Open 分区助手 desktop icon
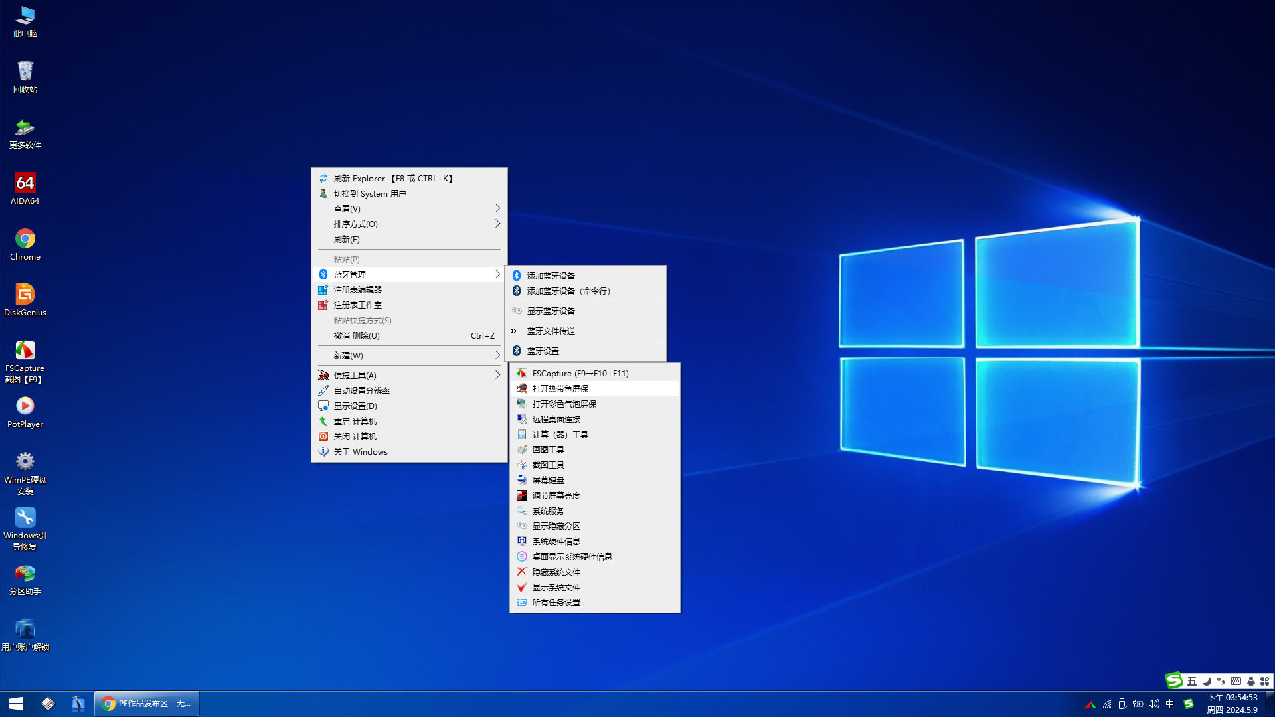Viewport: 1275px width, 717px height. 25,580
